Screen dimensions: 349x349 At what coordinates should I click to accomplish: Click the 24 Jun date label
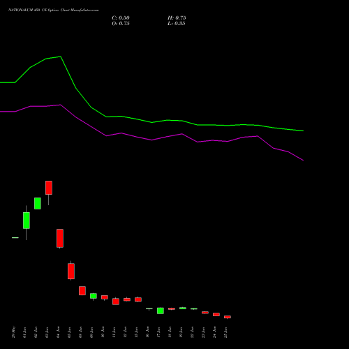pos(214,332)
